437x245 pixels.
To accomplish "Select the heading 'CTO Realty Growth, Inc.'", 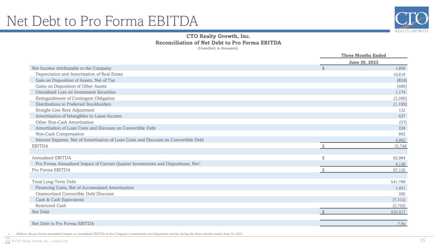I will (x=218, y=36).
